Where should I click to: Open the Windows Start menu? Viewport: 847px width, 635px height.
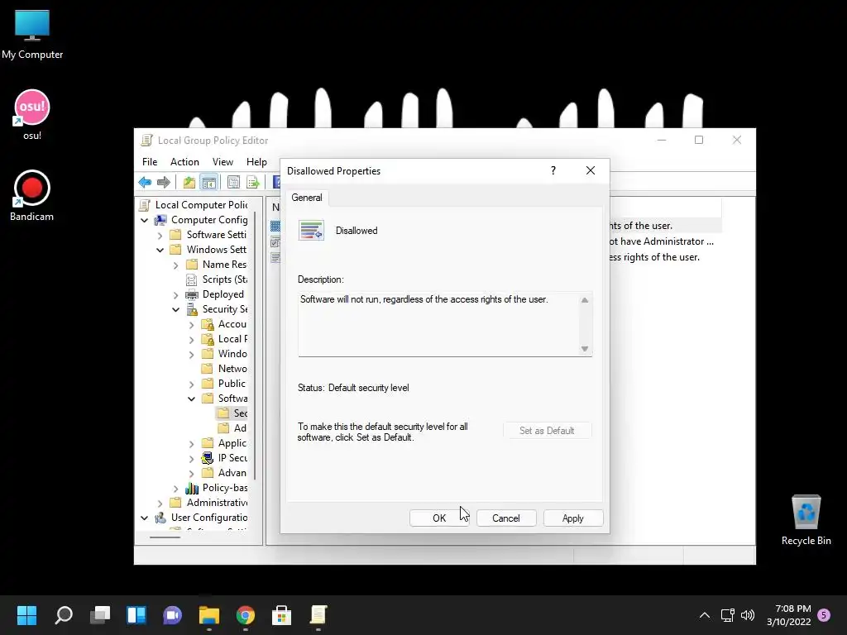[x=26, y=615]
